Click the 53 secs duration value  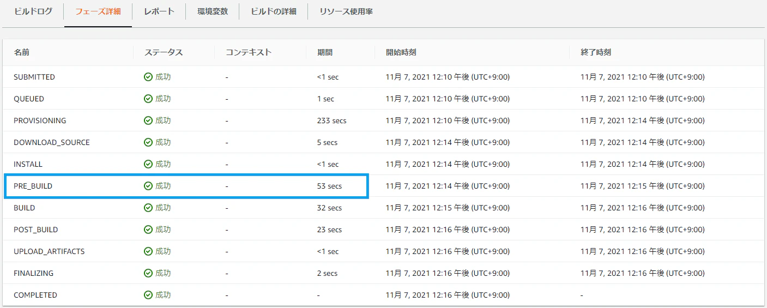click(x=329, y=186)
